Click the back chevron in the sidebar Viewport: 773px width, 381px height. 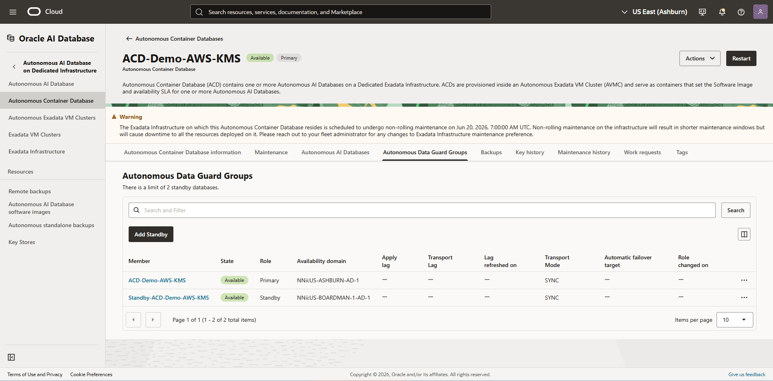click(x=14, y=67)
